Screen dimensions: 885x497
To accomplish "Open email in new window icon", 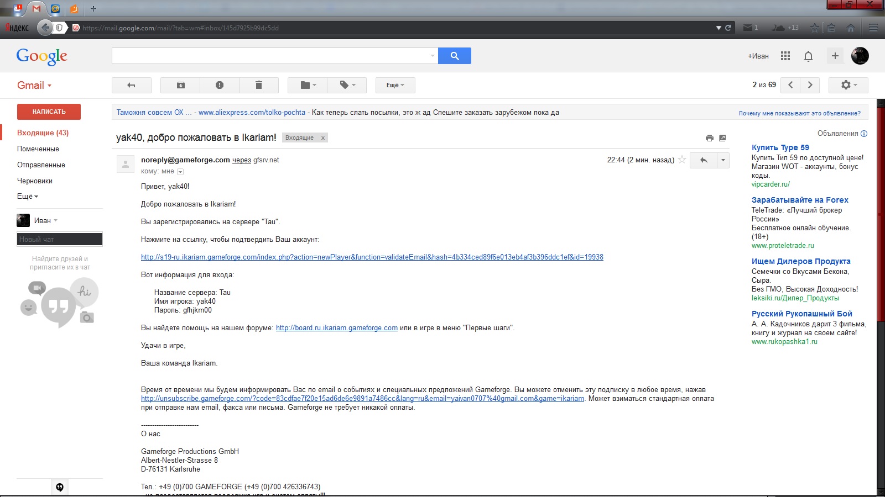I will click(x=722, y=138).
